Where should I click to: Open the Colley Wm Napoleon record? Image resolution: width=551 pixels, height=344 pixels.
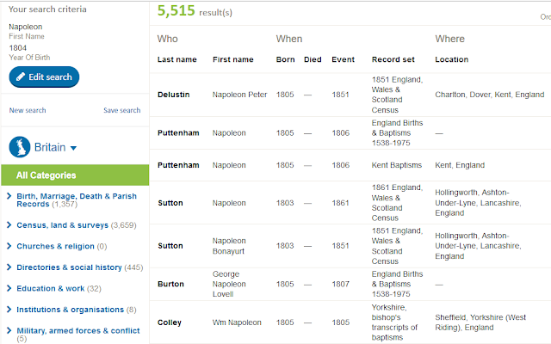click(x=350, y=322)
